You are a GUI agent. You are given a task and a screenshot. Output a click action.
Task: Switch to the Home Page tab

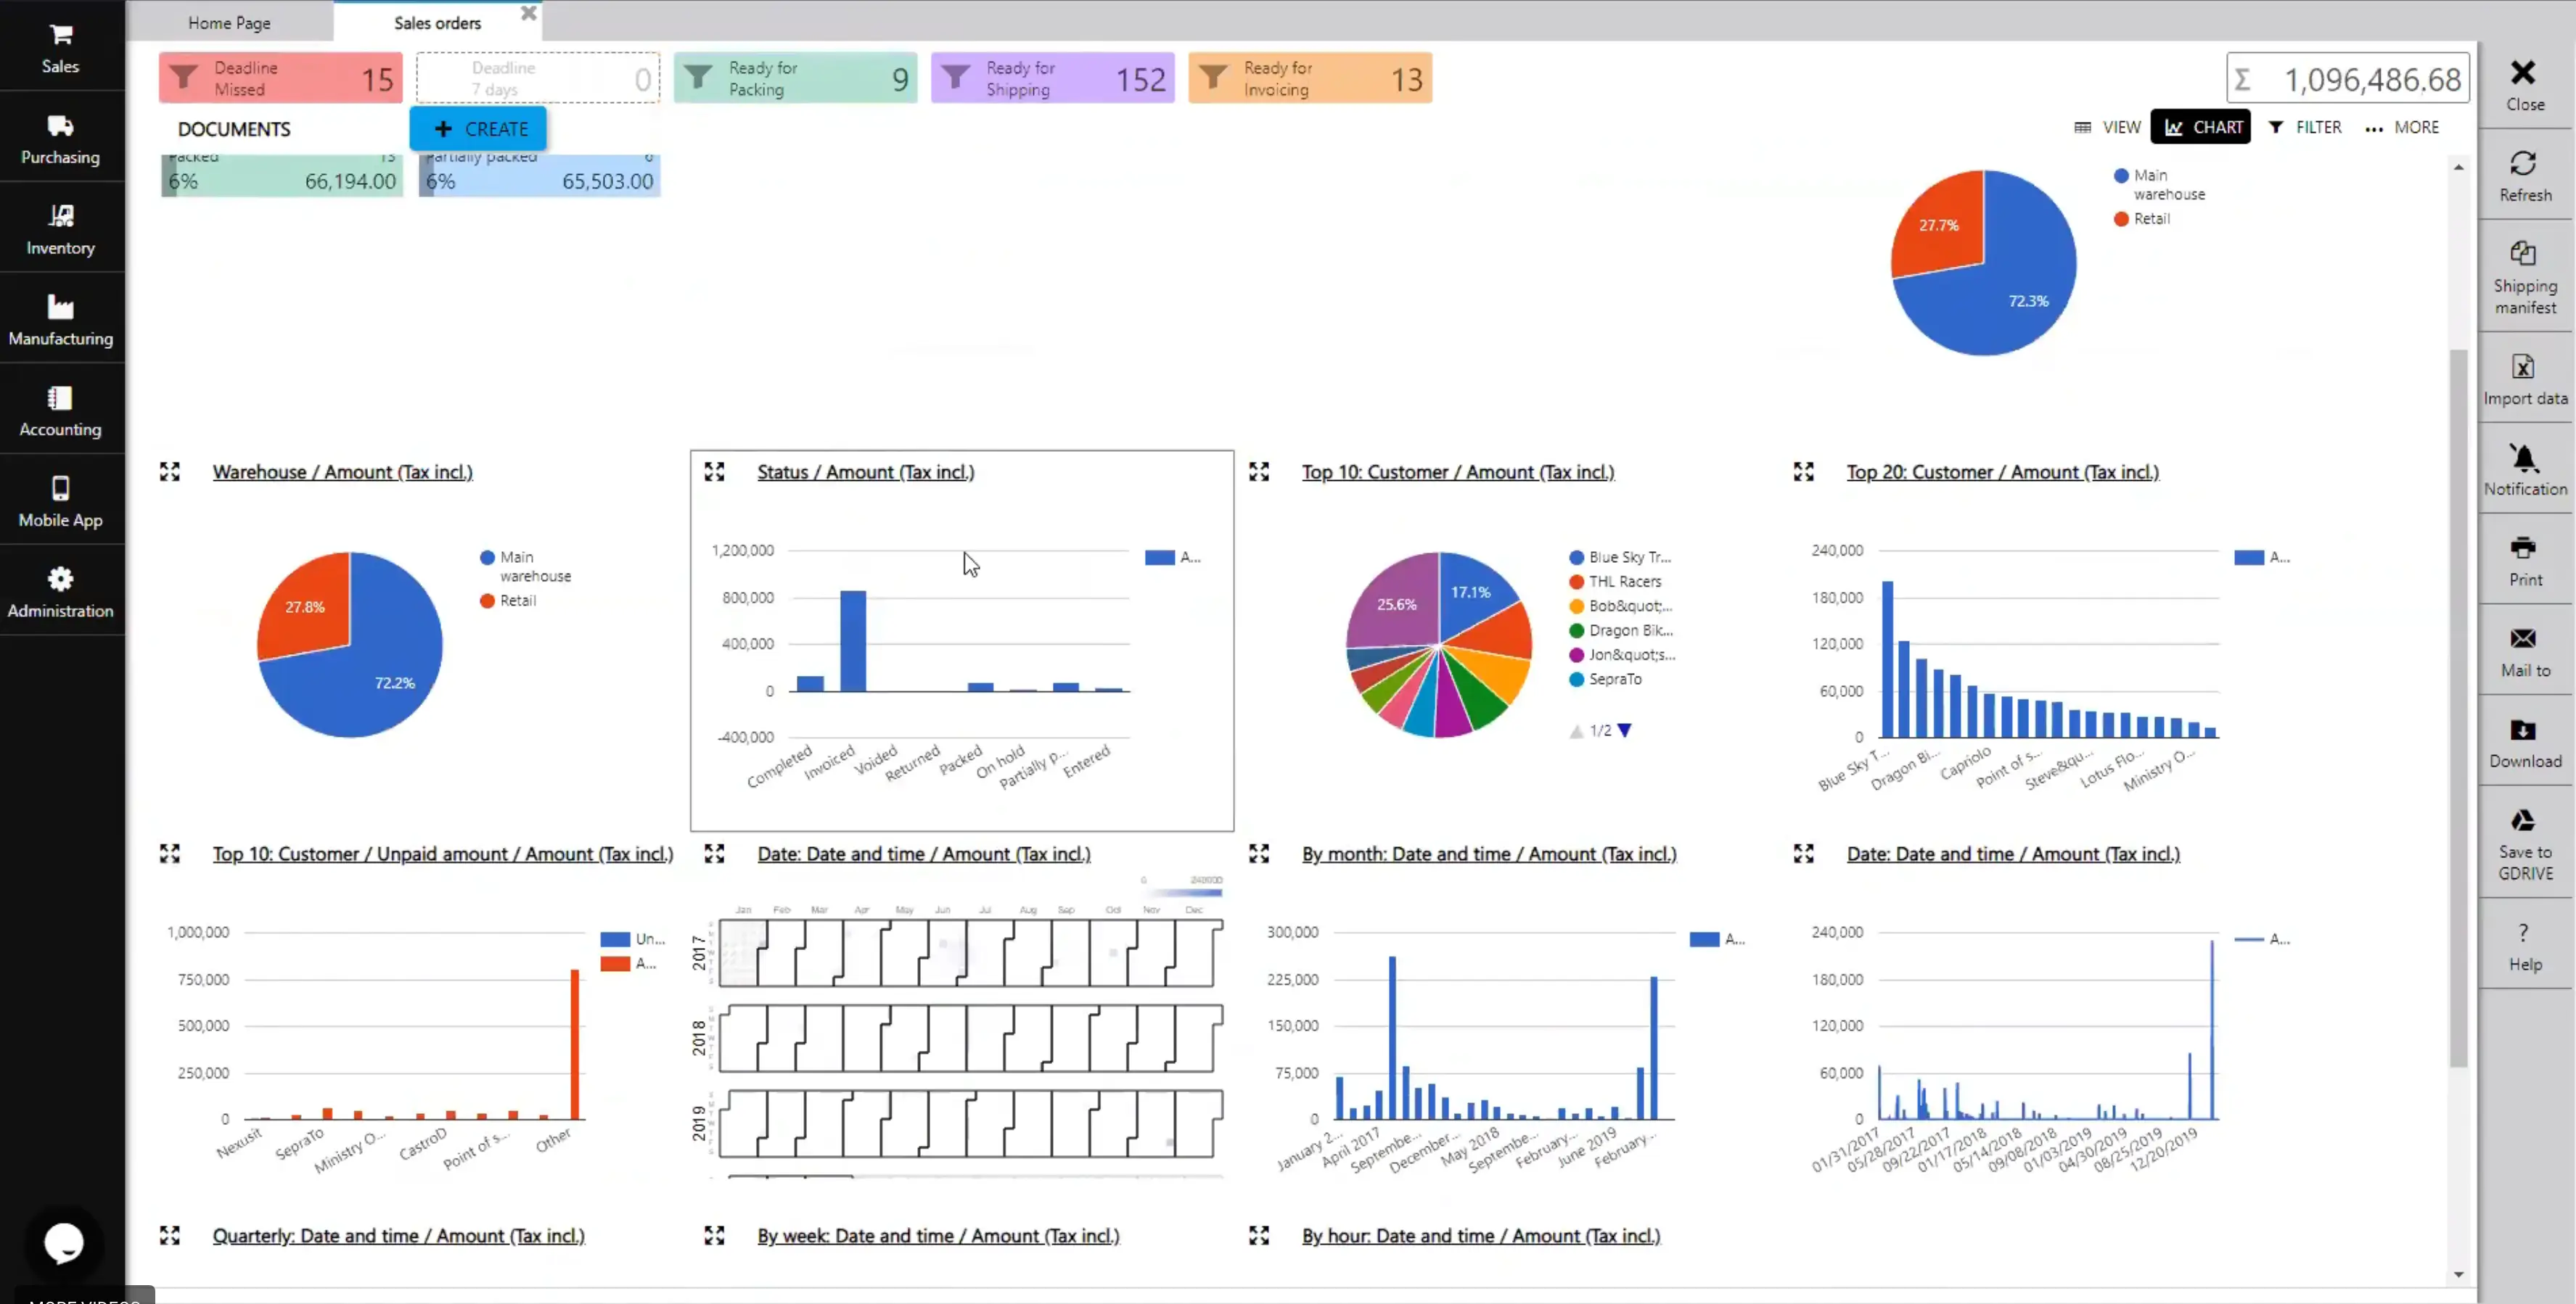229,22
